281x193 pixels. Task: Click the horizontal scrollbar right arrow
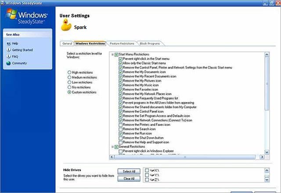(x=262, y=157)
